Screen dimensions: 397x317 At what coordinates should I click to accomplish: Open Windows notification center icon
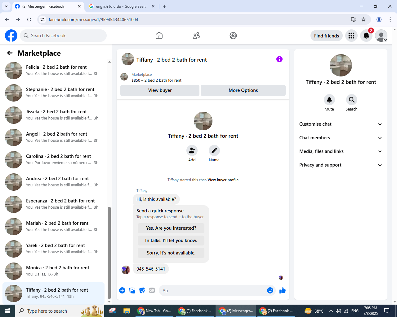click(x=387, y=311)
